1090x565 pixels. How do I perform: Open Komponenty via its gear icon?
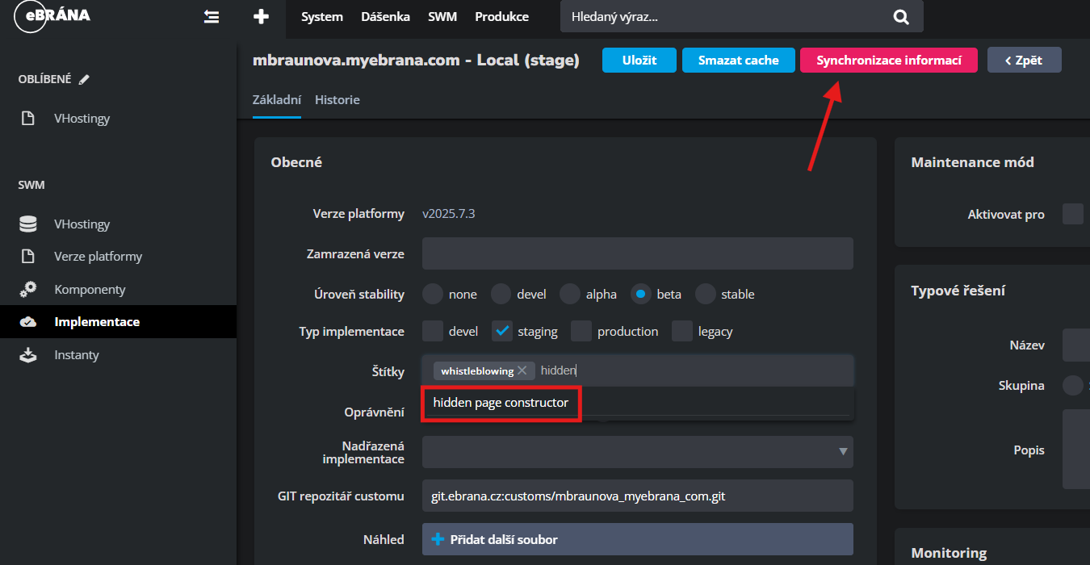pyautogui.click(x=28, y=289)
